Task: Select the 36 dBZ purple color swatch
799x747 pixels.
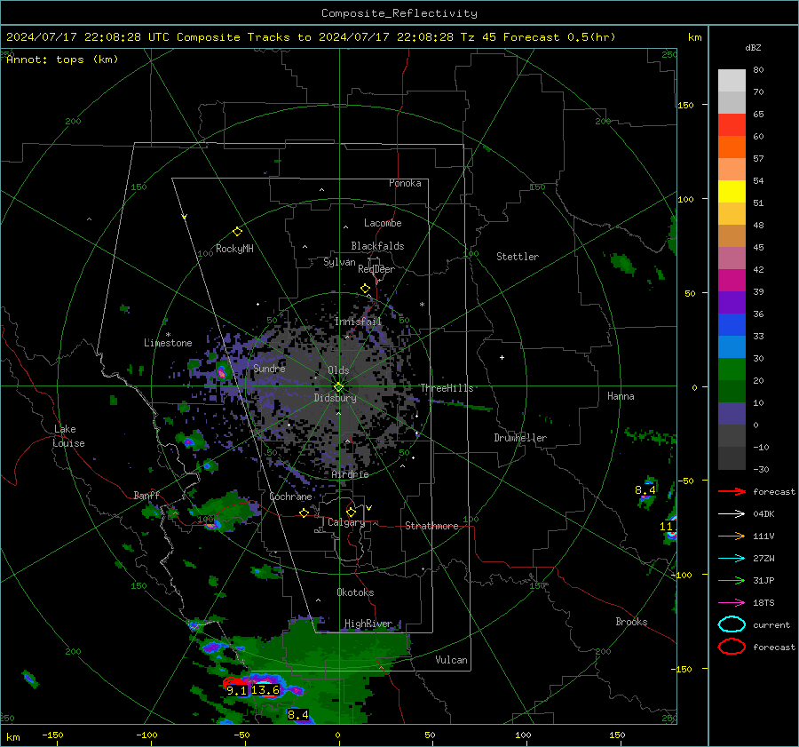Action: (732, 303)
